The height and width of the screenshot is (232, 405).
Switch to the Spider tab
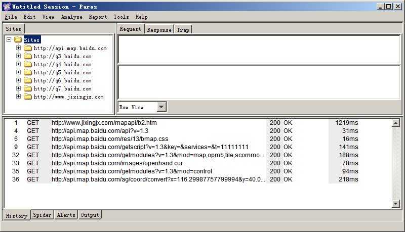(42, 215)
